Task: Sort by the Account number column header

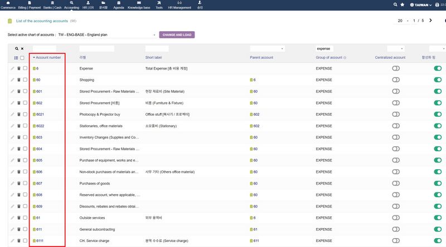Action: pos(48,57)
